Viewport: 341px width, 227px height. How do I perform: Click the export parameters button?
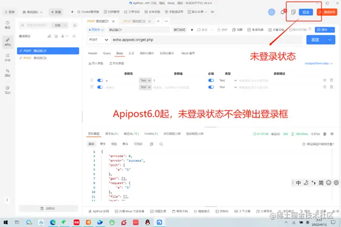click(x=116, y=63)
